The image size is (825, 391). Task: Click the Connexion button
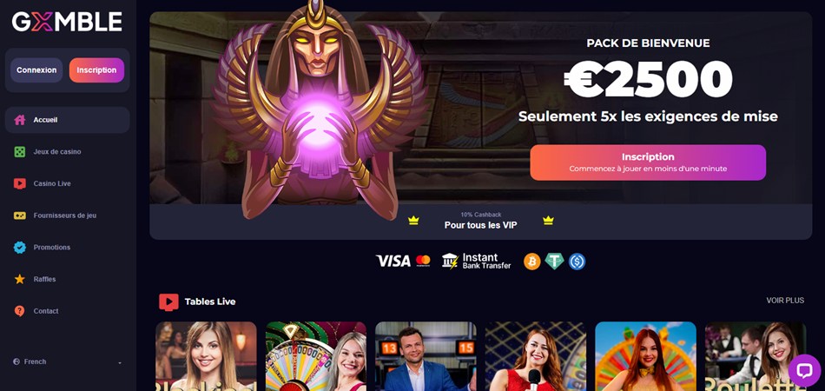tap(36, 70)
